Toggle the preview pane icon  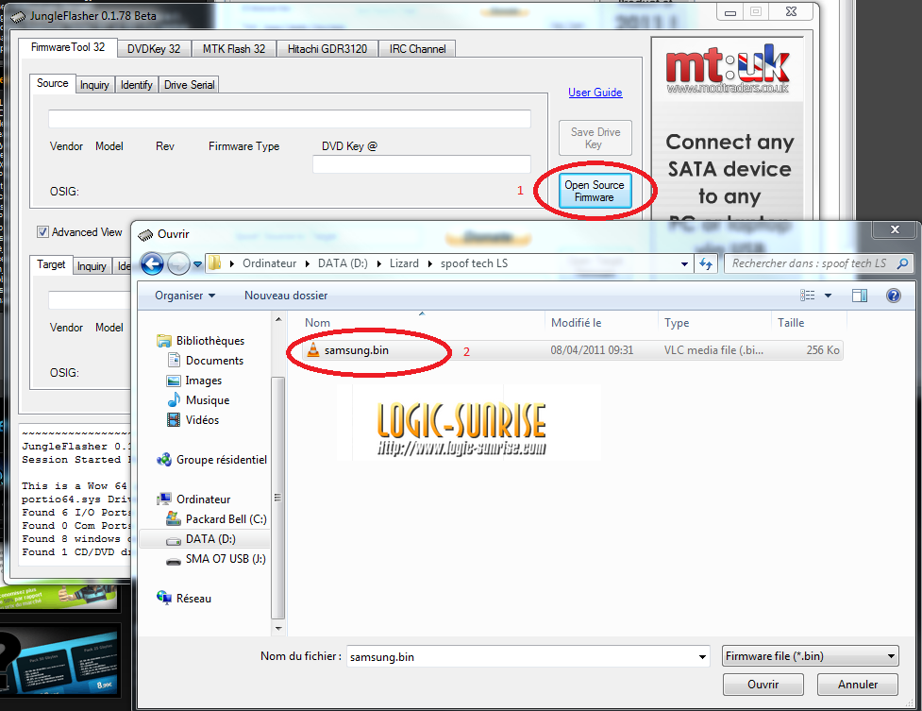point(860,296)
